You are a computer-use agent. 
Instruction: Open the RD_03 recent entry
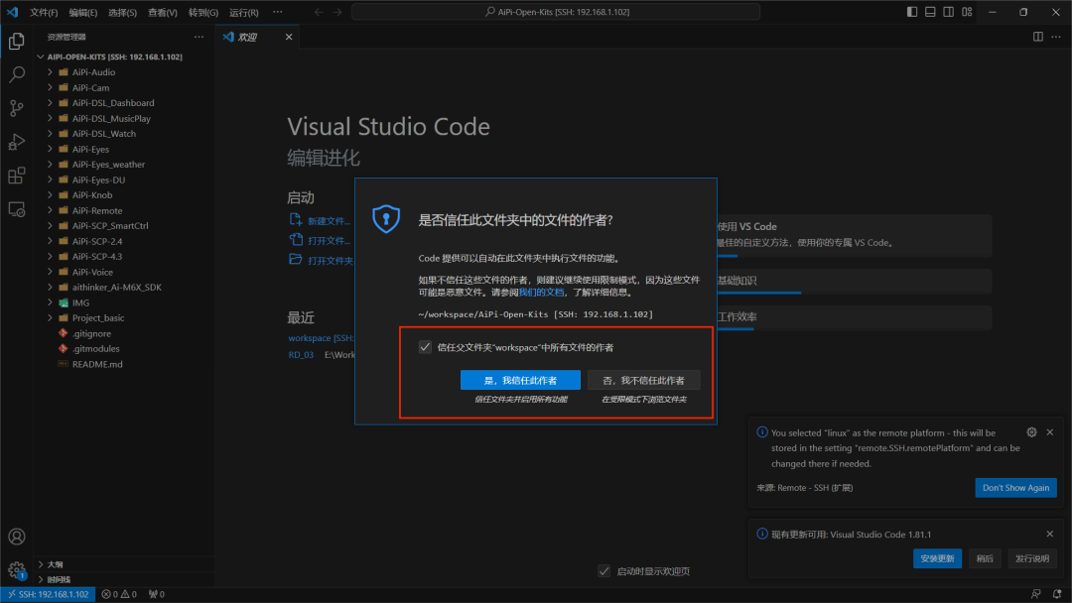(301, 354)
